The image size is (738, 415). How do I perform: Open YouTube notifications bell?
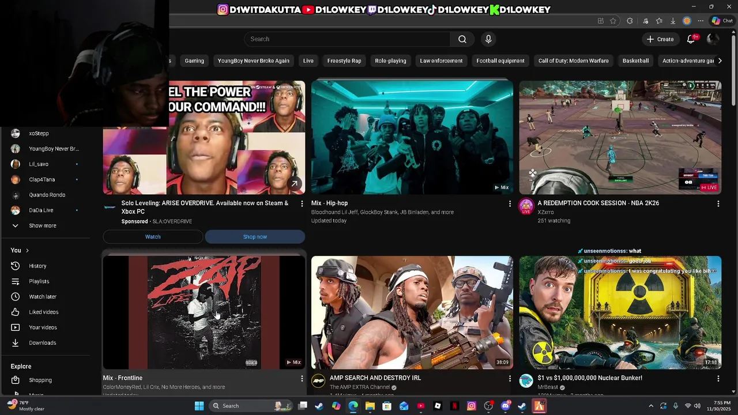point(691,39)
